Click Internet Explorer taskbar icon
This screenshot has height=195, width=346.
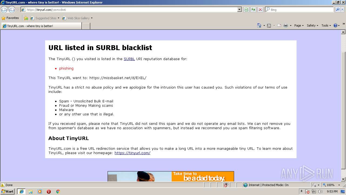(x=21, y=191)
